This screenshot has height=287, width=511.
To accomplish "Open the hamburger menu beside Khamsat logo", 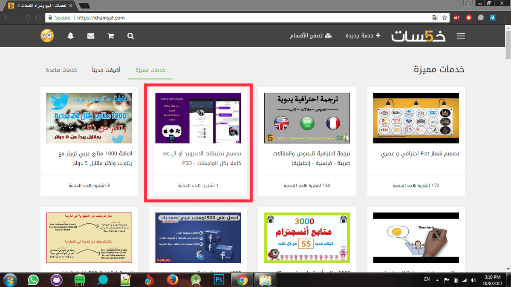I will coord(460,36).
